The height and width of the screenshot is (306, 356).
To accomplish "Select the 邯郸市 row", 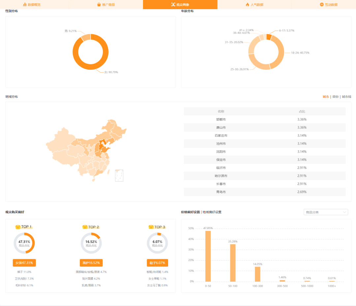I will 265,119.
